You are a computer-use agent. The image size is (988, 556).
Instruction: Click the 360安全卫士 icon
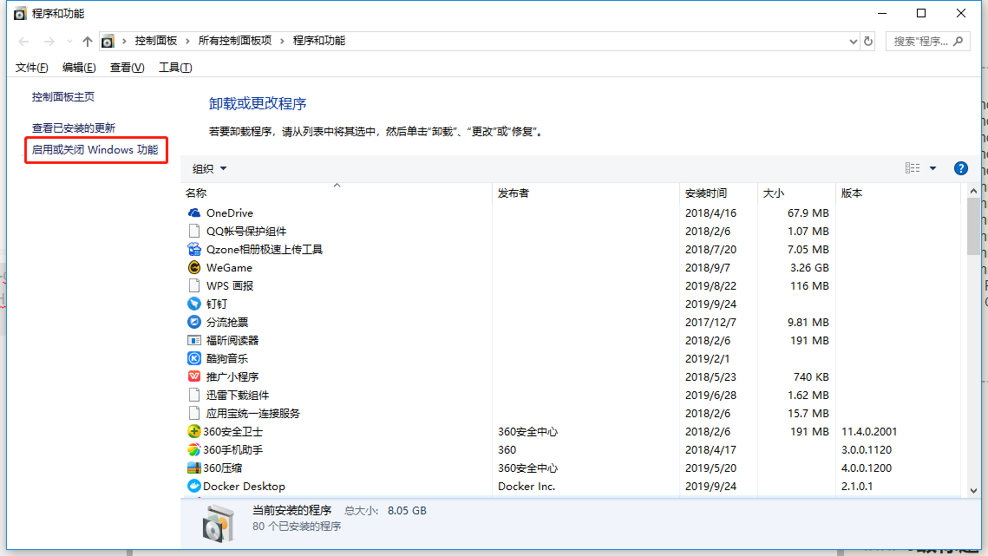click(x=195, y=431)
